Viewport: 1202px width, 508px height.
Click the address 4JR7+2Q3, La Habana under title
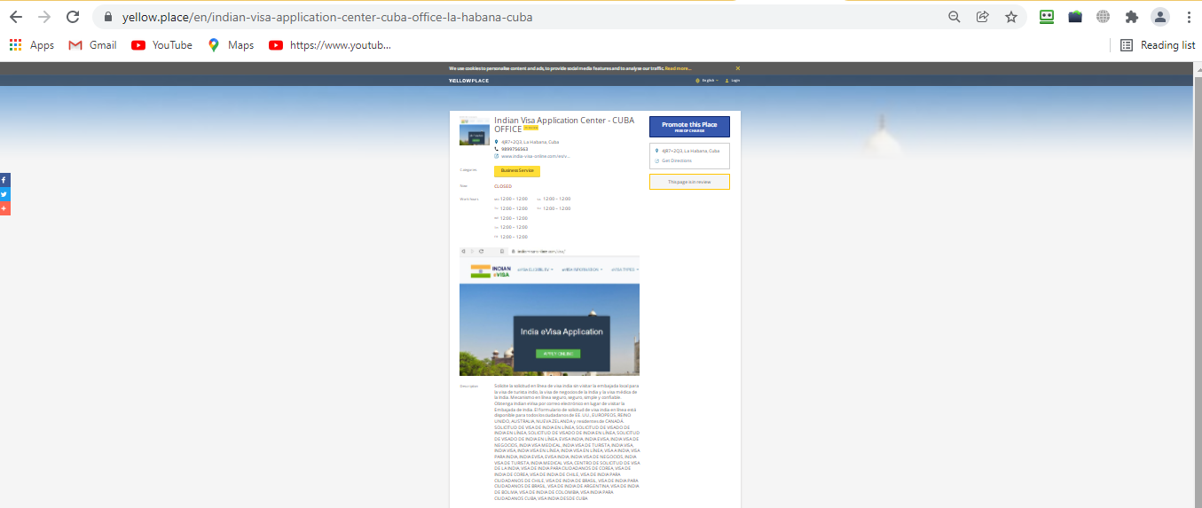pos(530,142)
